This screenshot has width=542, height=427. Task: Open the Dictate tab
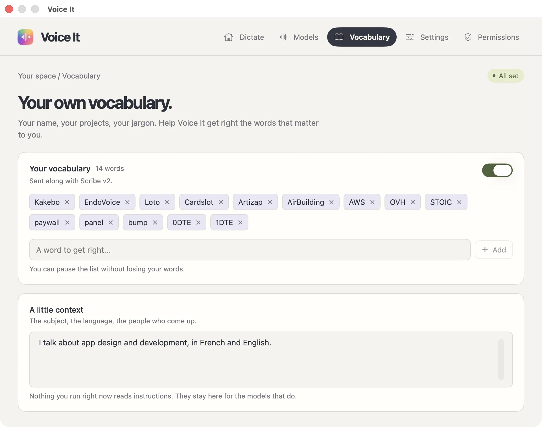pos(244,37)
